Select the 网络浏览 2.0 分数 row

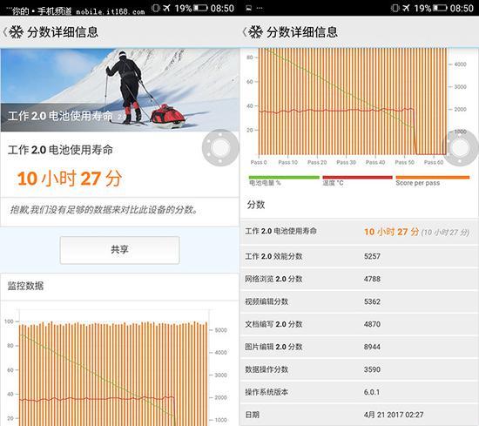tap(359, 279)
